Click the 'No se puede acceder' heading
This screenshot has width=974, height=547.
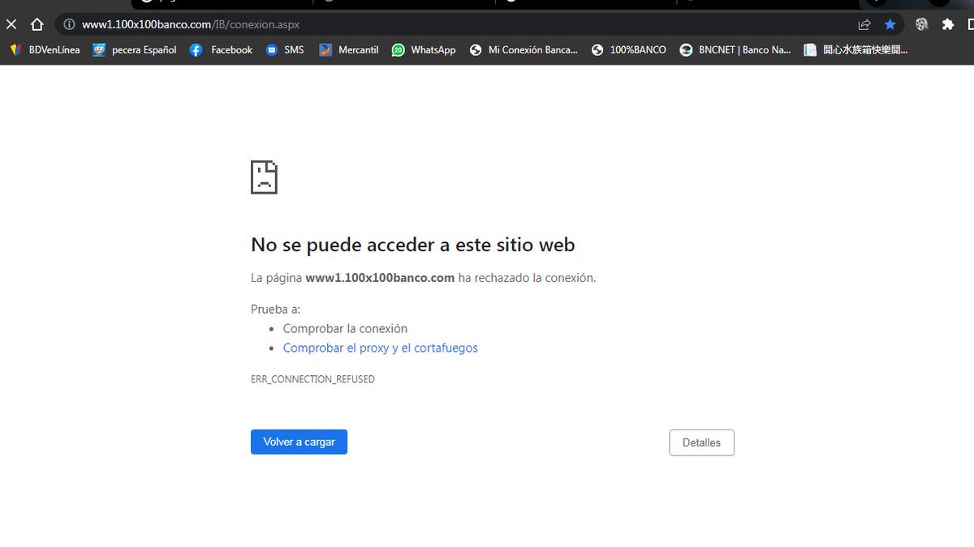(x=412, y=244)
